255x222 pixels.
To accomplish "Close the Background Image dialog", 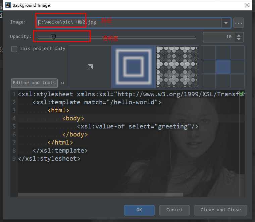I will [247, 5].
